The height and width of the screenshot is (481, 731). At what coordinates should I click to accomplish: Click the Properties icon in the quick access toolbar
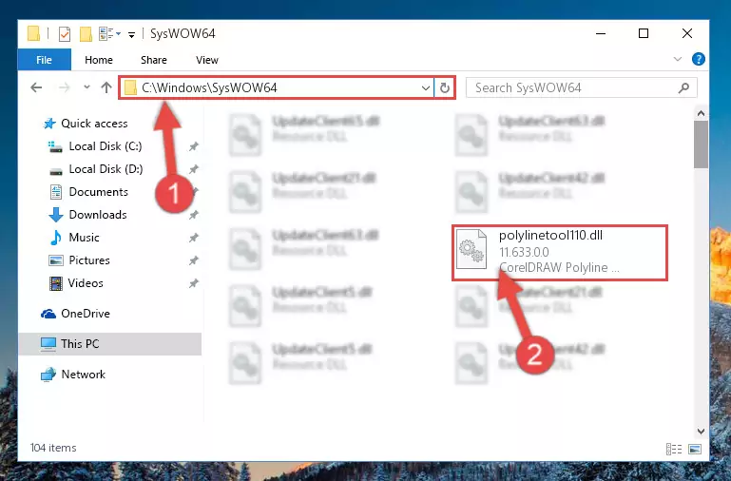[x=65, y=34]
